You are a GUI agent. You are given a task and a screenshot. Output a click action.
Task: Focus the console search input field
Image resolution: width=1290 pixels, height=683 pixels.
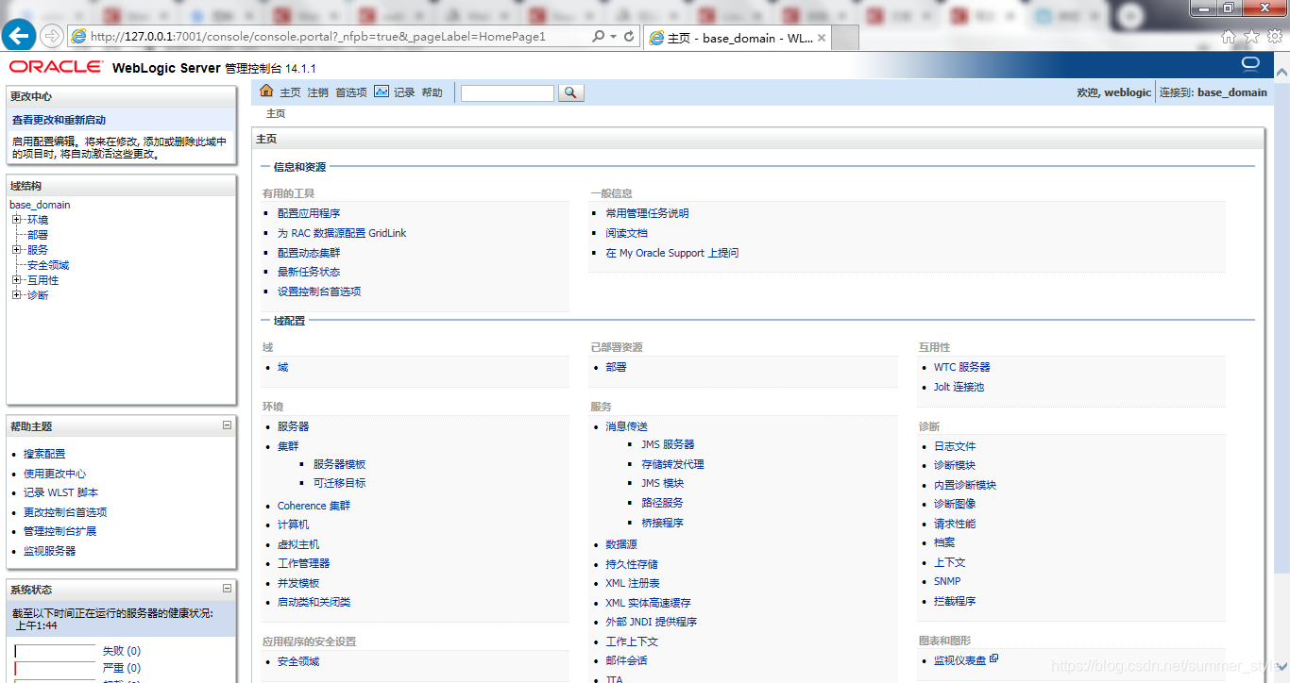(507, 93)
